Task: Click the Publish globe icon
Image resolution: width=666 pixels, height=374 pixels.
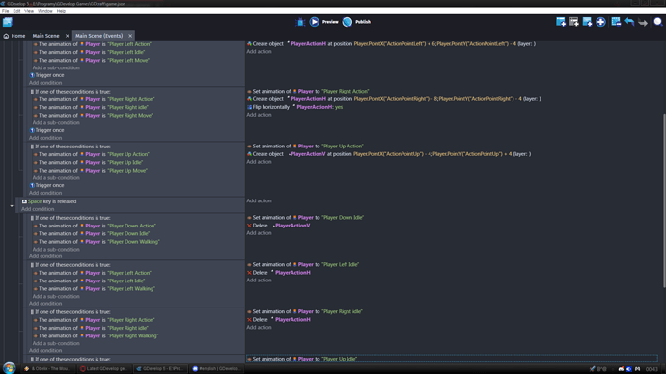Action: click(x=347, y=22)
